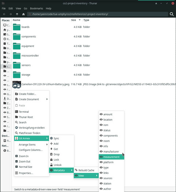Click the forward navigation arrow
This screenshot has height=192, width=176.
(x=11, y=14)
